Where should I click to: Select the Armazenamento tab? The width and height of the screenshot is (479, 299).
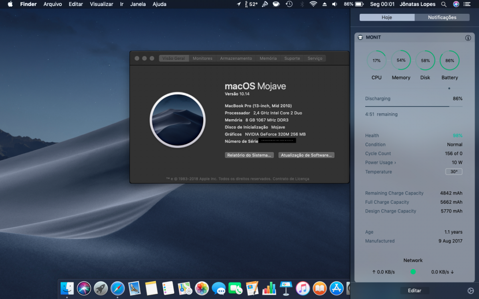point(236,58)
